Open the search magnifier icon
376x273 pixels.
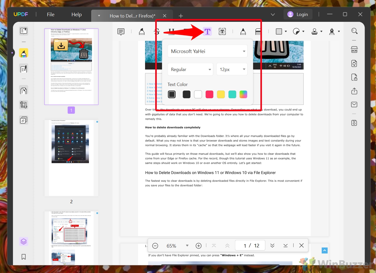click(354, 31)
